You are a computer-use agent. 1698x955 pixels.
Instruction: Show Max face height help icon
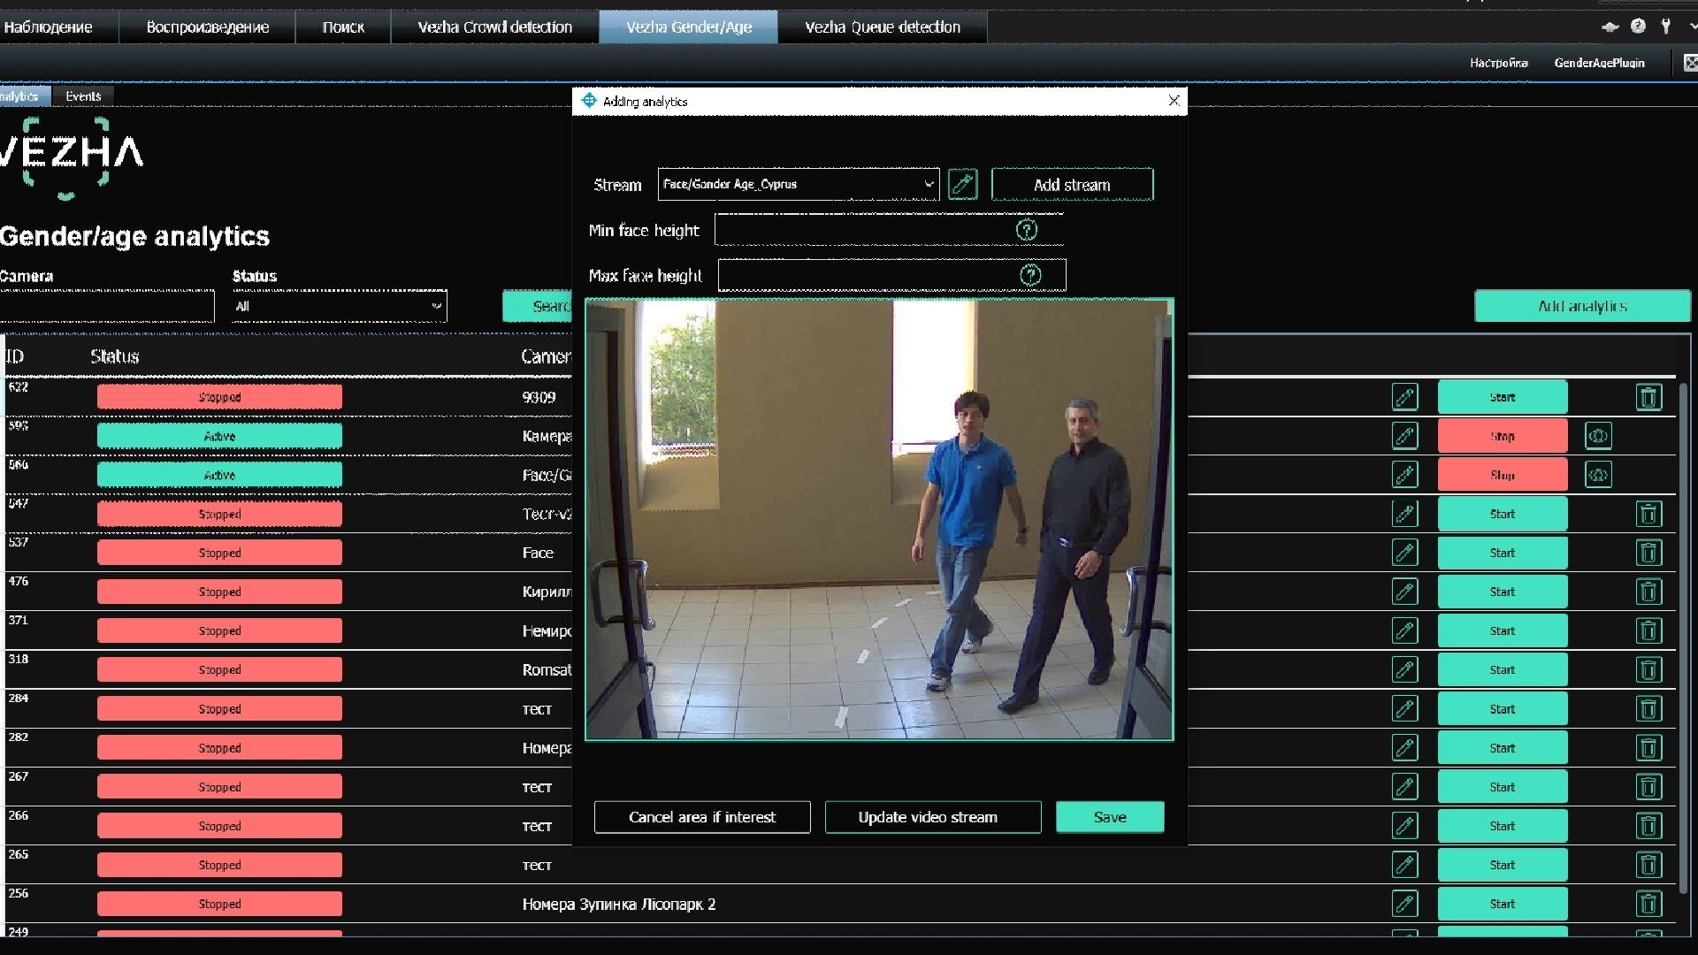1030,275
